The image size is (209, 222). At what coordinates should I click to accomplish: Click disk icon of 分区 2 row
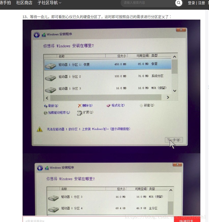(51, 78)
